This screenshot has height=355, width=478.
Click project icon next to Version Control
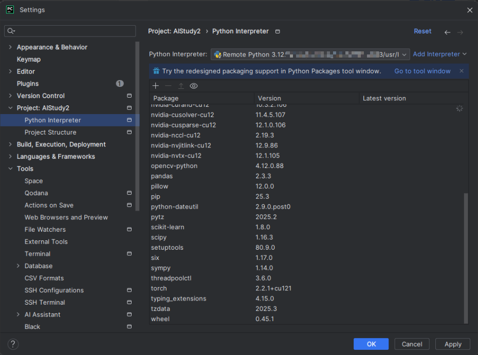(129, 96)
